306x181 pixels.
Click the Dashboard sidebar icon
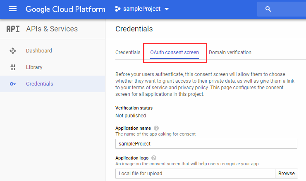click(13, 51)
